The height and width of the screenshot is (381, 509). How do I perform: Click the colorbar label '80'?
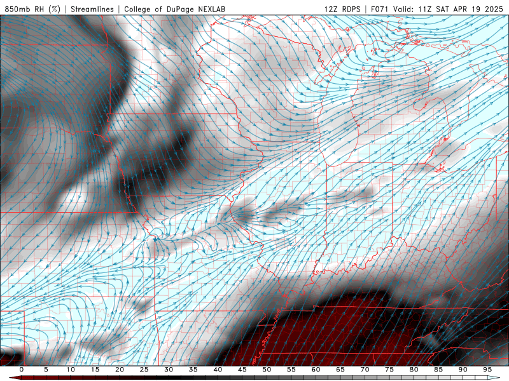(x=414, y=370)
